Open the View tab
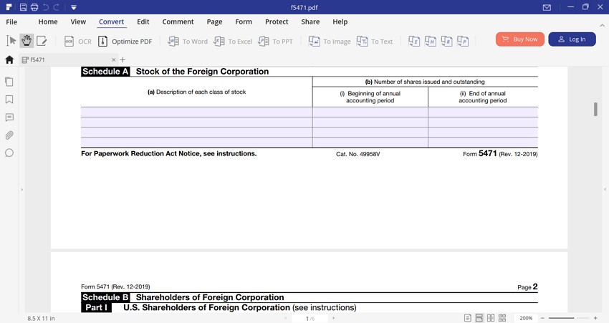The height and width of the screenshot is (323, 609). point(78,21)
